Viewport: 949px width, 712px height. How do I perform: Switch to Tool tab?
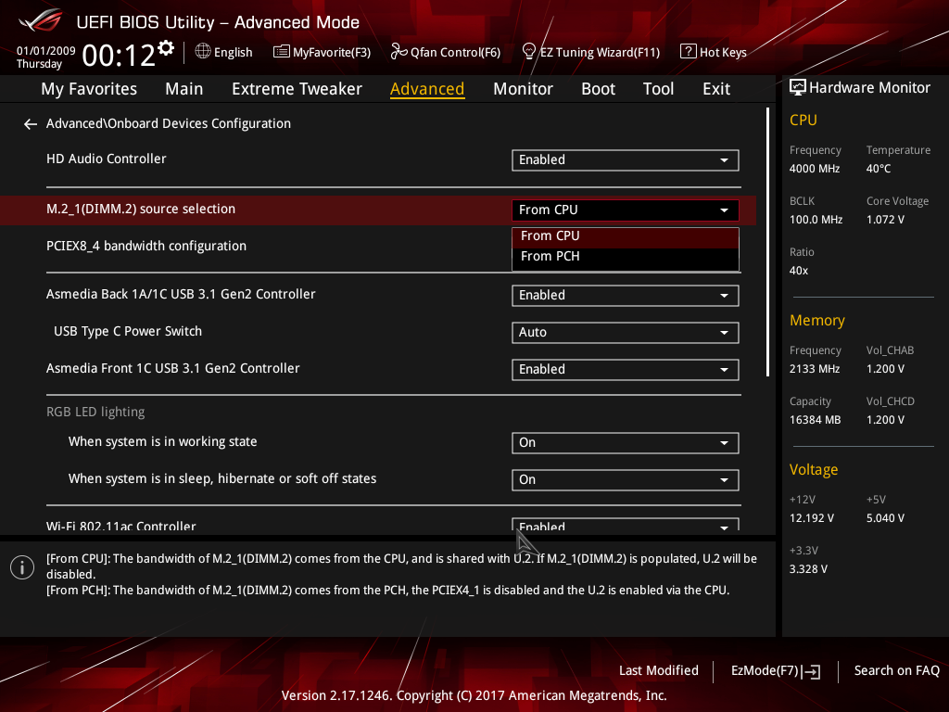658,89
